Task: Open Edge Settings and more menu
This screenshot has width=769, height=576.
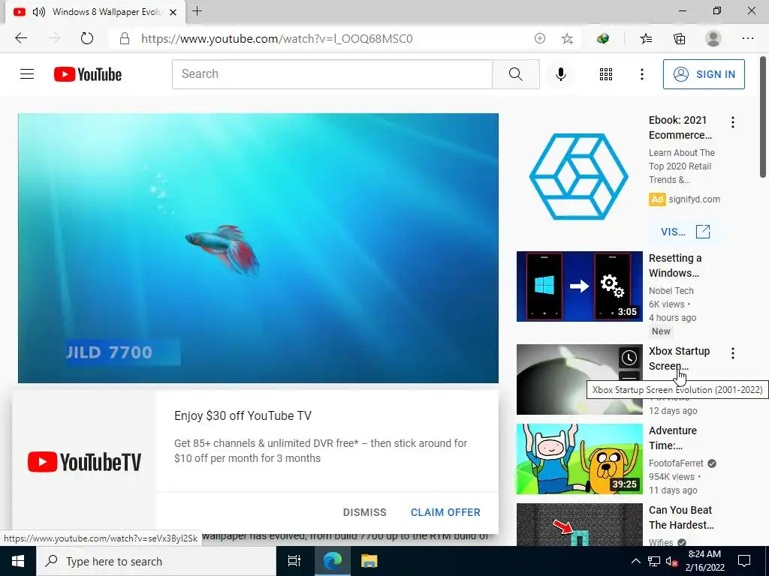Action: [x=747, y=38]
